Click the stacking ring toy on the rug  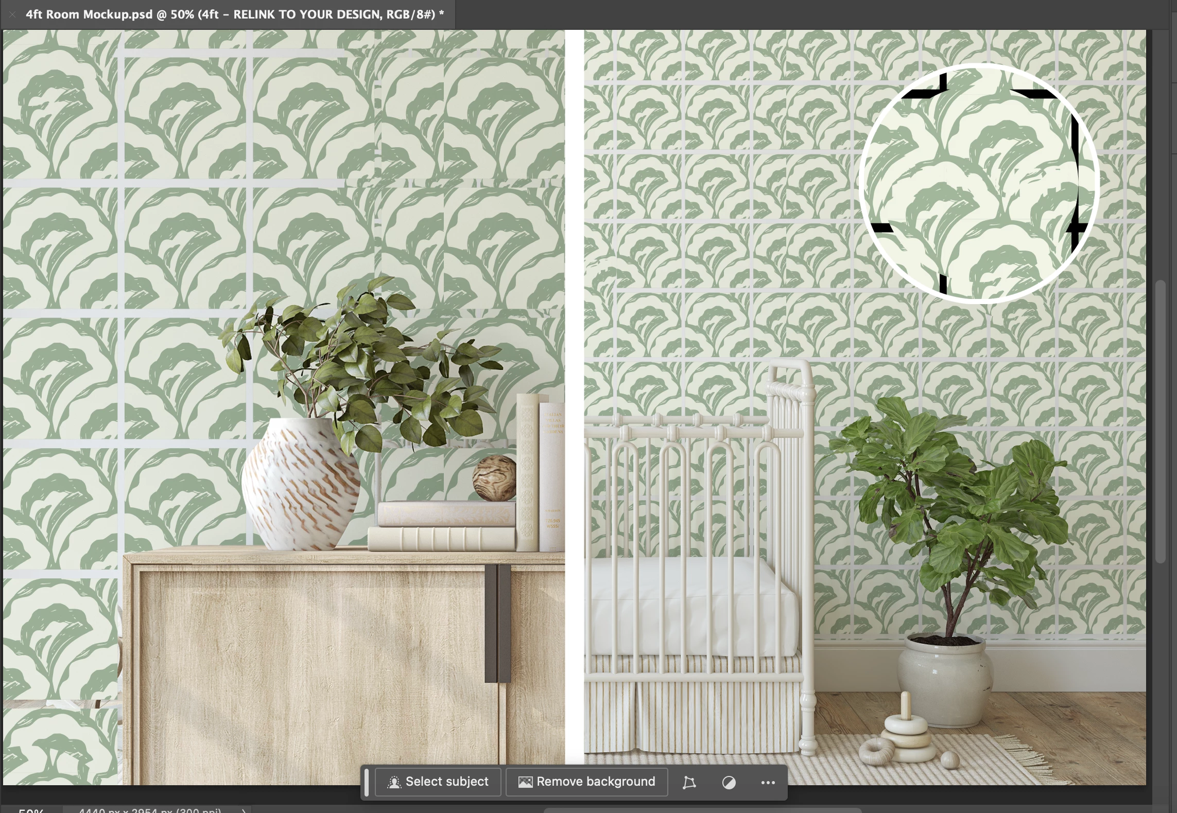tap(905, 733)
